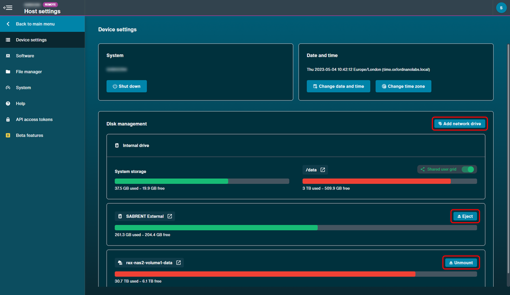Image resolution: width=510 pixels, height=295 pixels.
Task: Unmount the rex-nas2-volume1-data drive
Action: pyautogui.click(x=461, y=263)
